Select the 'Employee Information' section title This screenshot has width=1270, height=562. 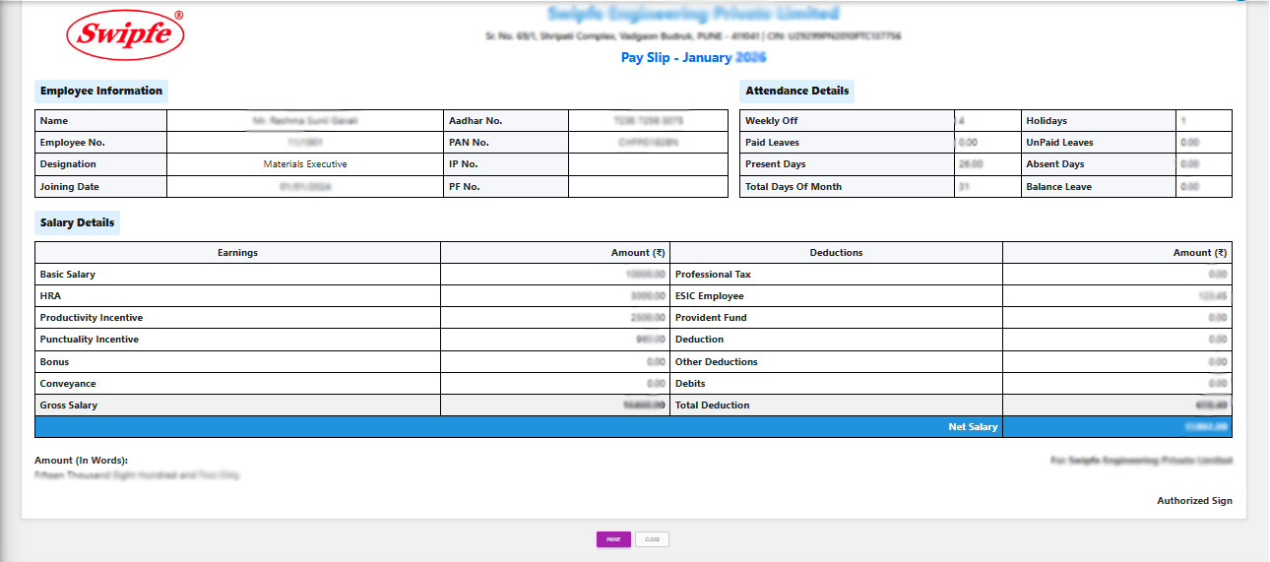pos(101,91)
